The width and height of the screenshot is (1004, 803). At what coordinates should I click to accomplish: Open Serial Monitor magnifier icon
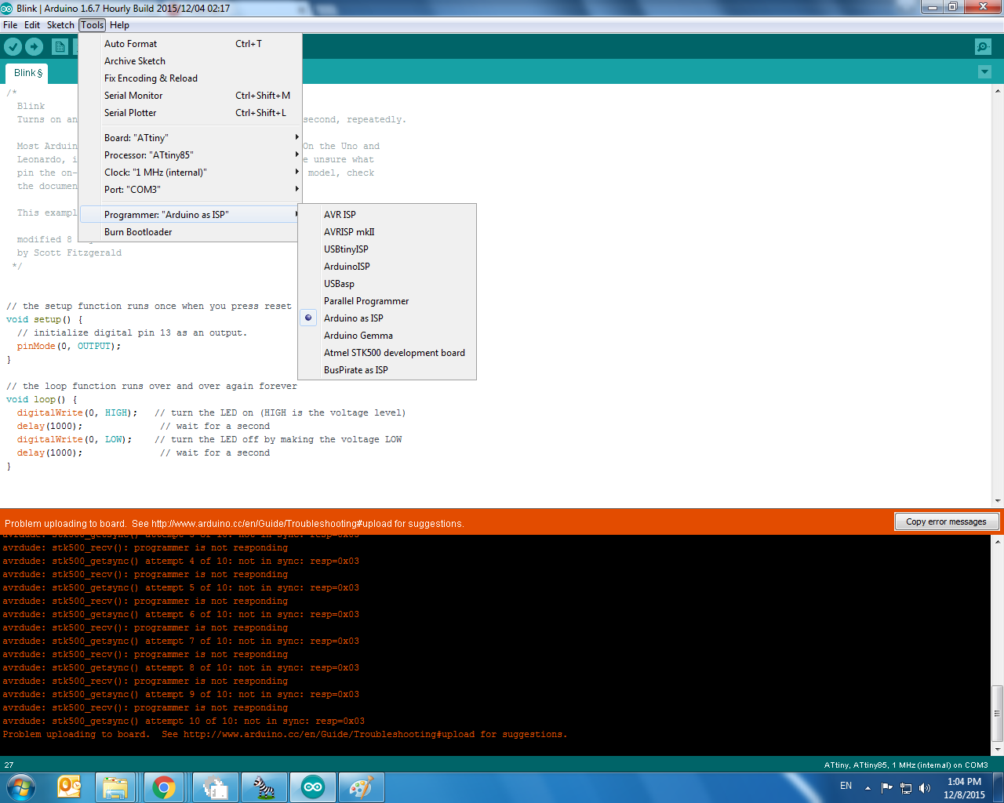[983, 47]
